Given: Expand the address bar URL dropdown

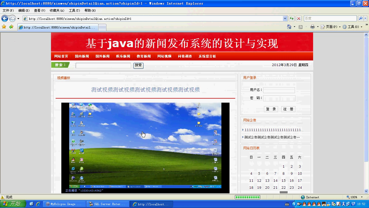Looking at the screenshot, I should (x=285, y=18).
